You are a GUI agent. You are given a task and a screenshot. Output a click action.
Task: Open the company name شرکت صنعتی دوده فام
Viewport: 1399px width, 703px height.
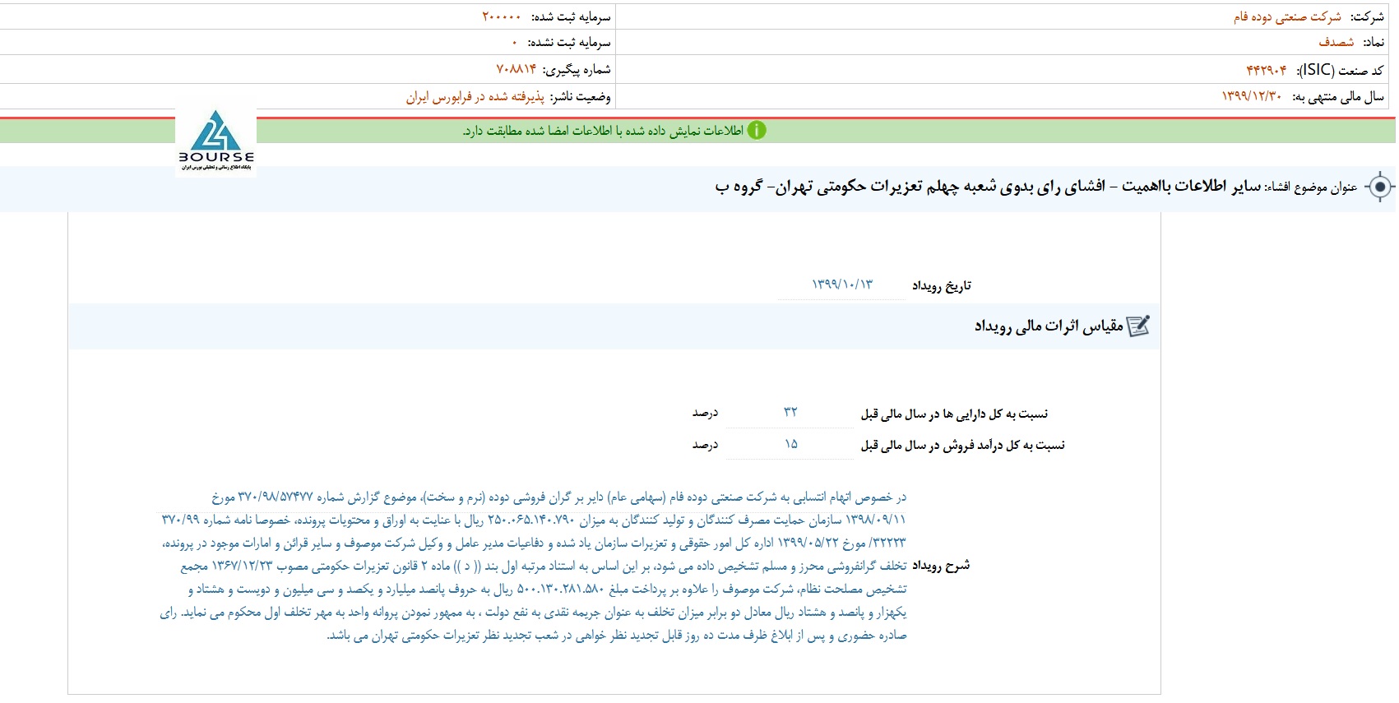[1287, 16]
